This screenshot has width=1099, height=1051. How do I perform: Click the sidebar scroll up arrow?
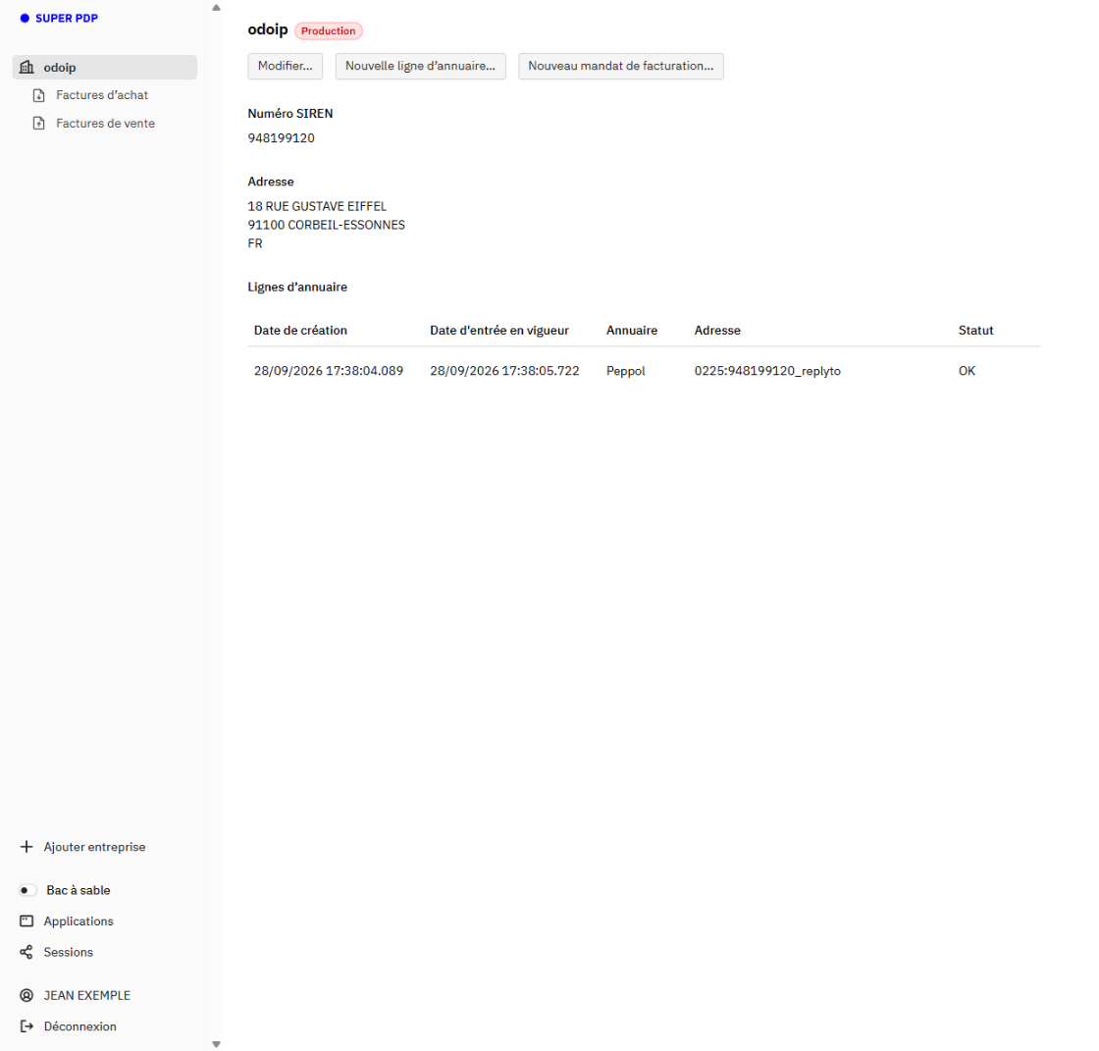pos(216,8)
